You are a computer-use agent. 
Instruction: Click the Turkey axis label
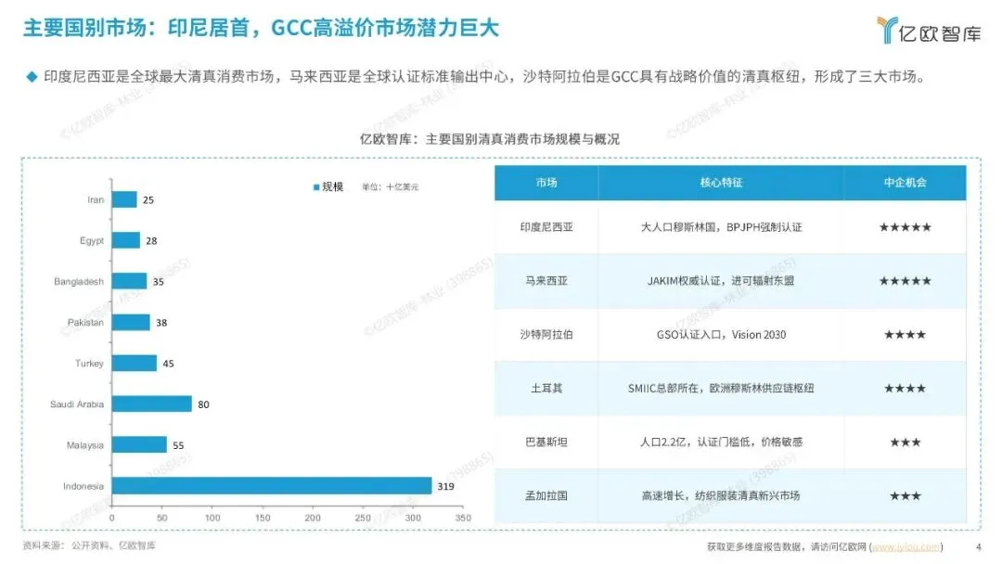point(89,364)
